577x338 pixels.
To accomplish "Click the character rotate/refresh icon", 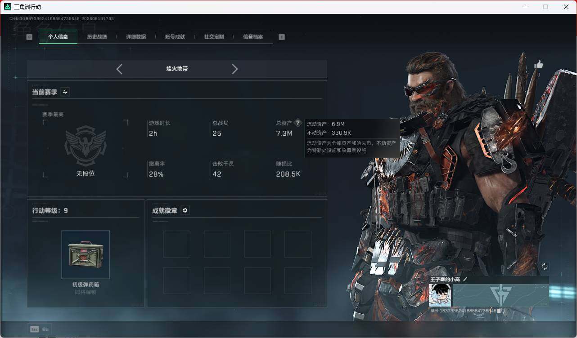I will pyautogui.click(x=544, y=267).
